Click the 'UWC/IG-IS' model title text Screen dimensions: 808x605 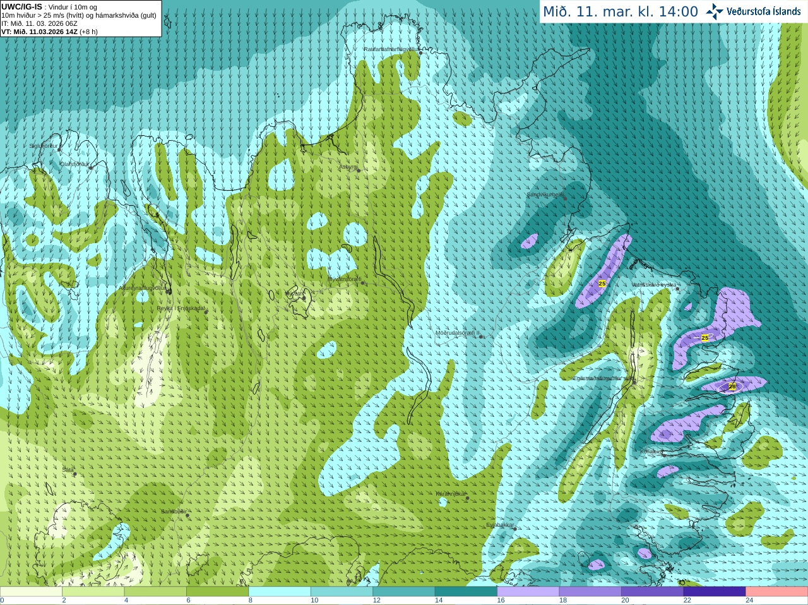tap(21, 6)
